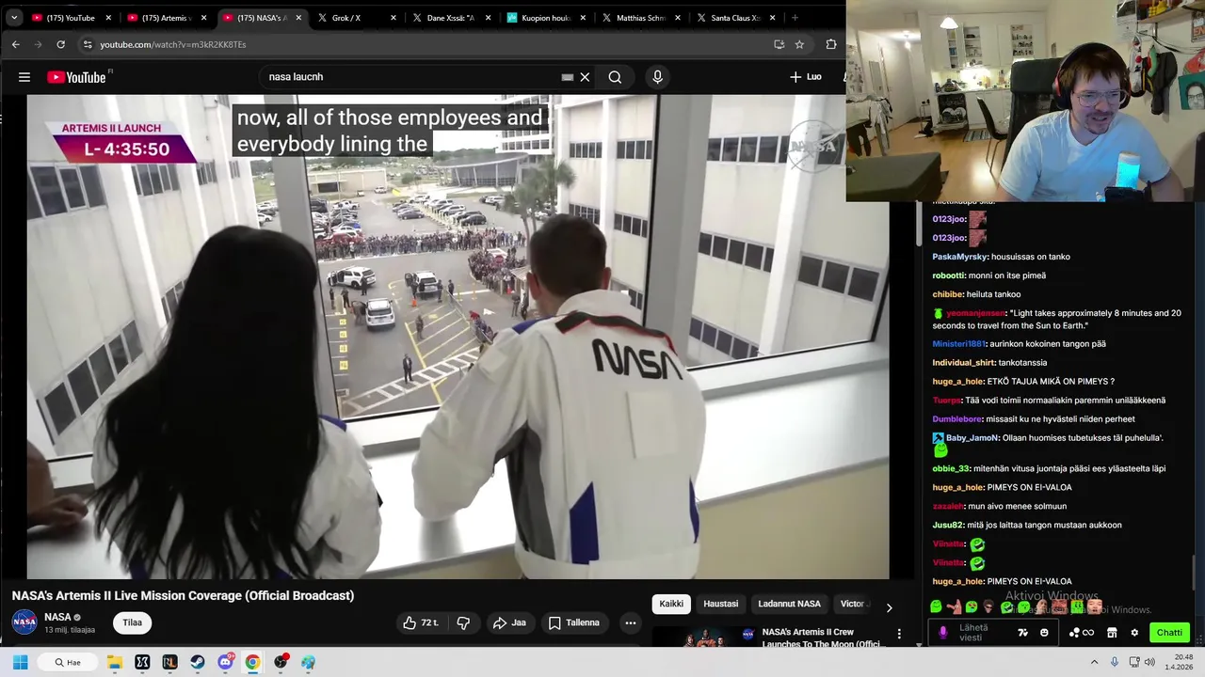
Task: Expand filter chips with right chevron
Action: coord(889,607)
